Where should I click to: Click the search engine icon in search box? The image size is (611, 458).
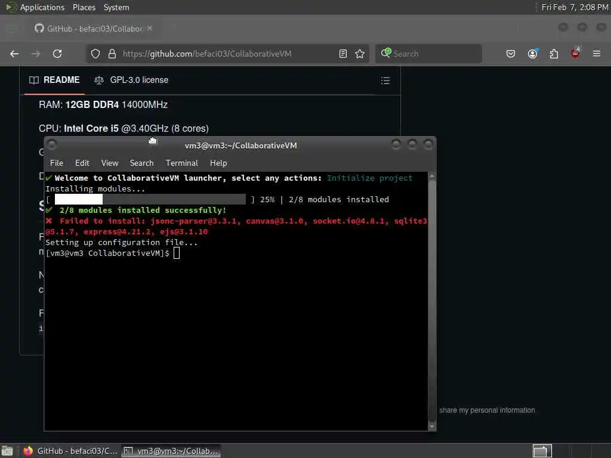click(386, 53)
